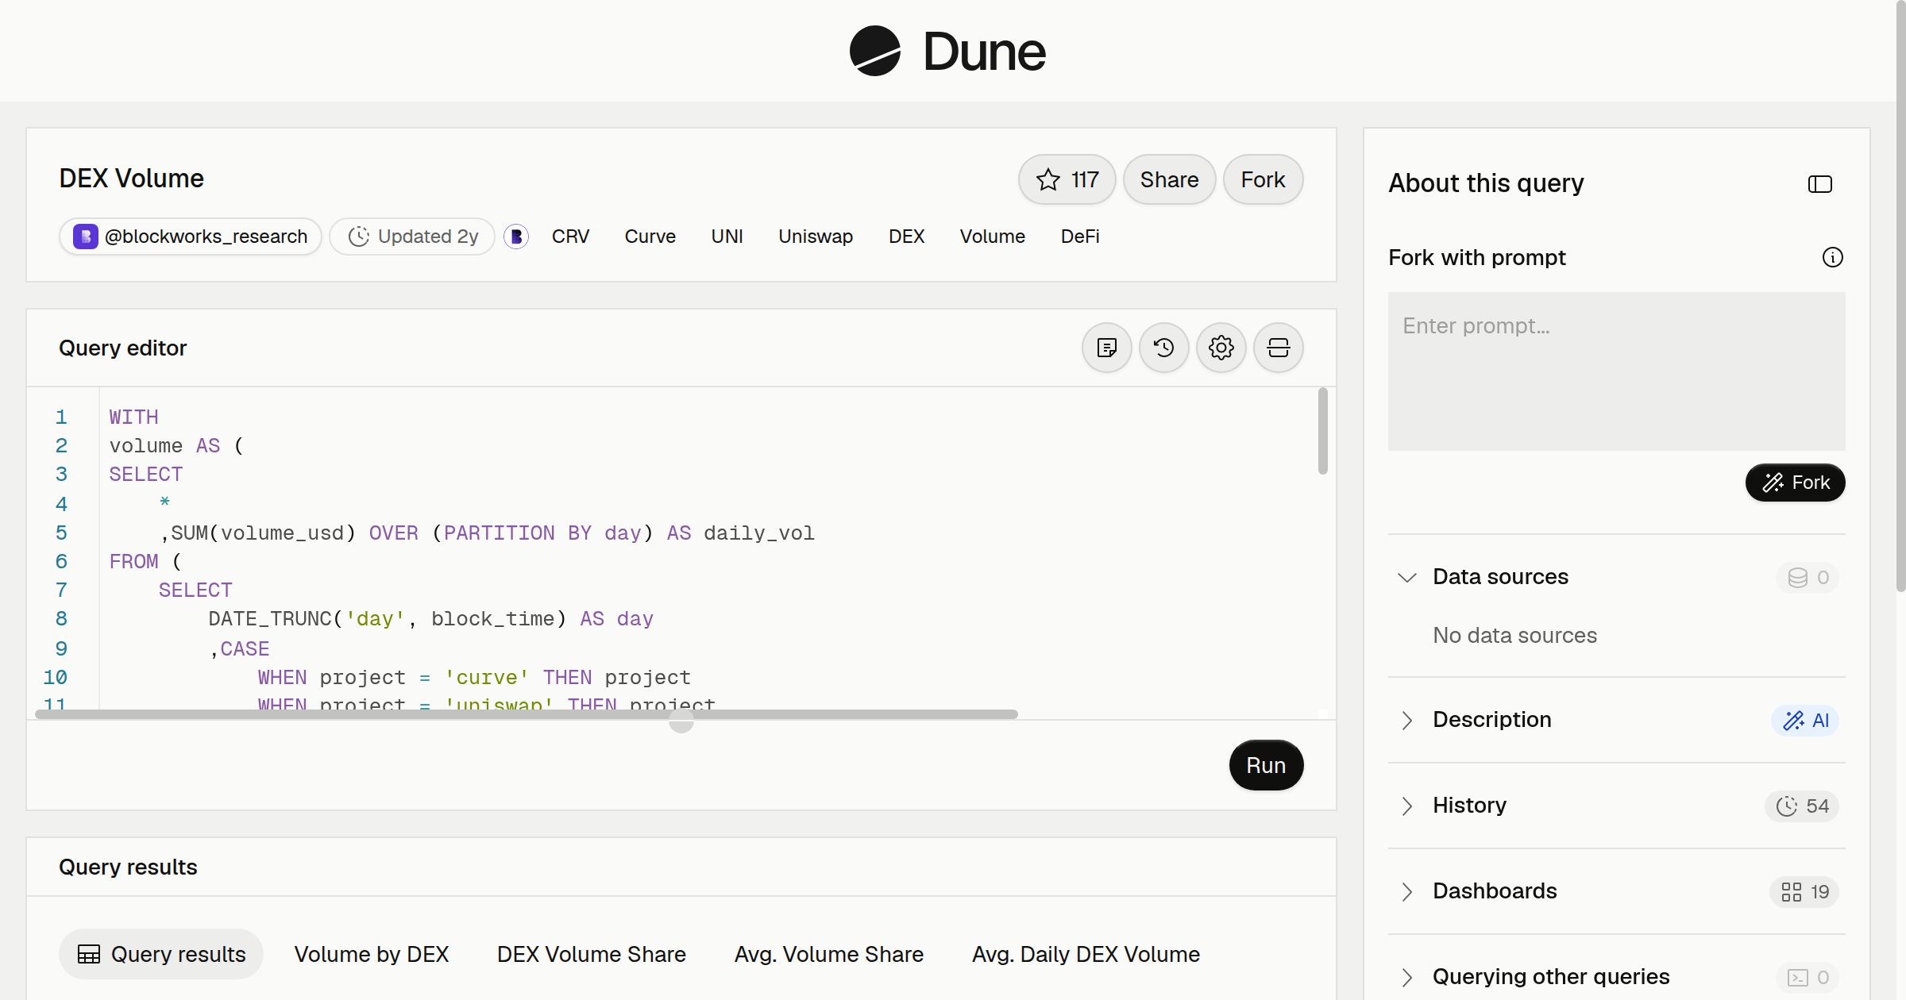Click the Updated 2y clock chip
Viewport: 1906px width, 1000px height.
(x=412, y=237)
